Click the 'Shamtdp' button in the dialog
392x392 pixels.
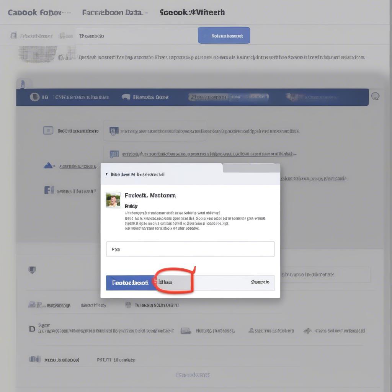[x=260, y=282]
